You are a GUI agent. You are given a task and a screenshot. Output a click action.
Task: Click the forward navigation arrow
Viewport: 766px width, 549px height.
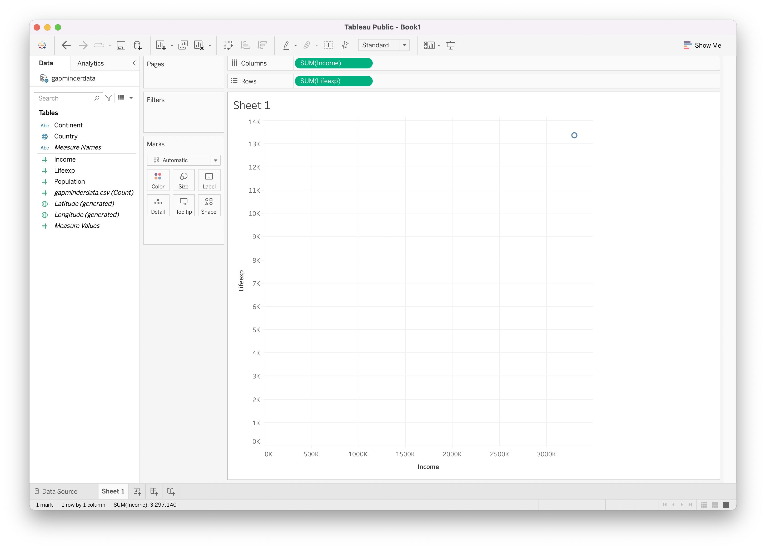(x=83, y=45)
